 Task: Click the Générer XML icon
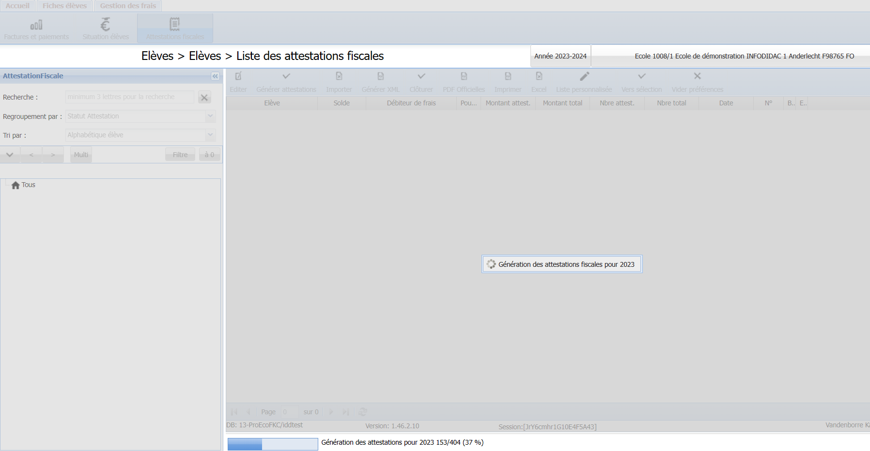[x=381, y=76]
